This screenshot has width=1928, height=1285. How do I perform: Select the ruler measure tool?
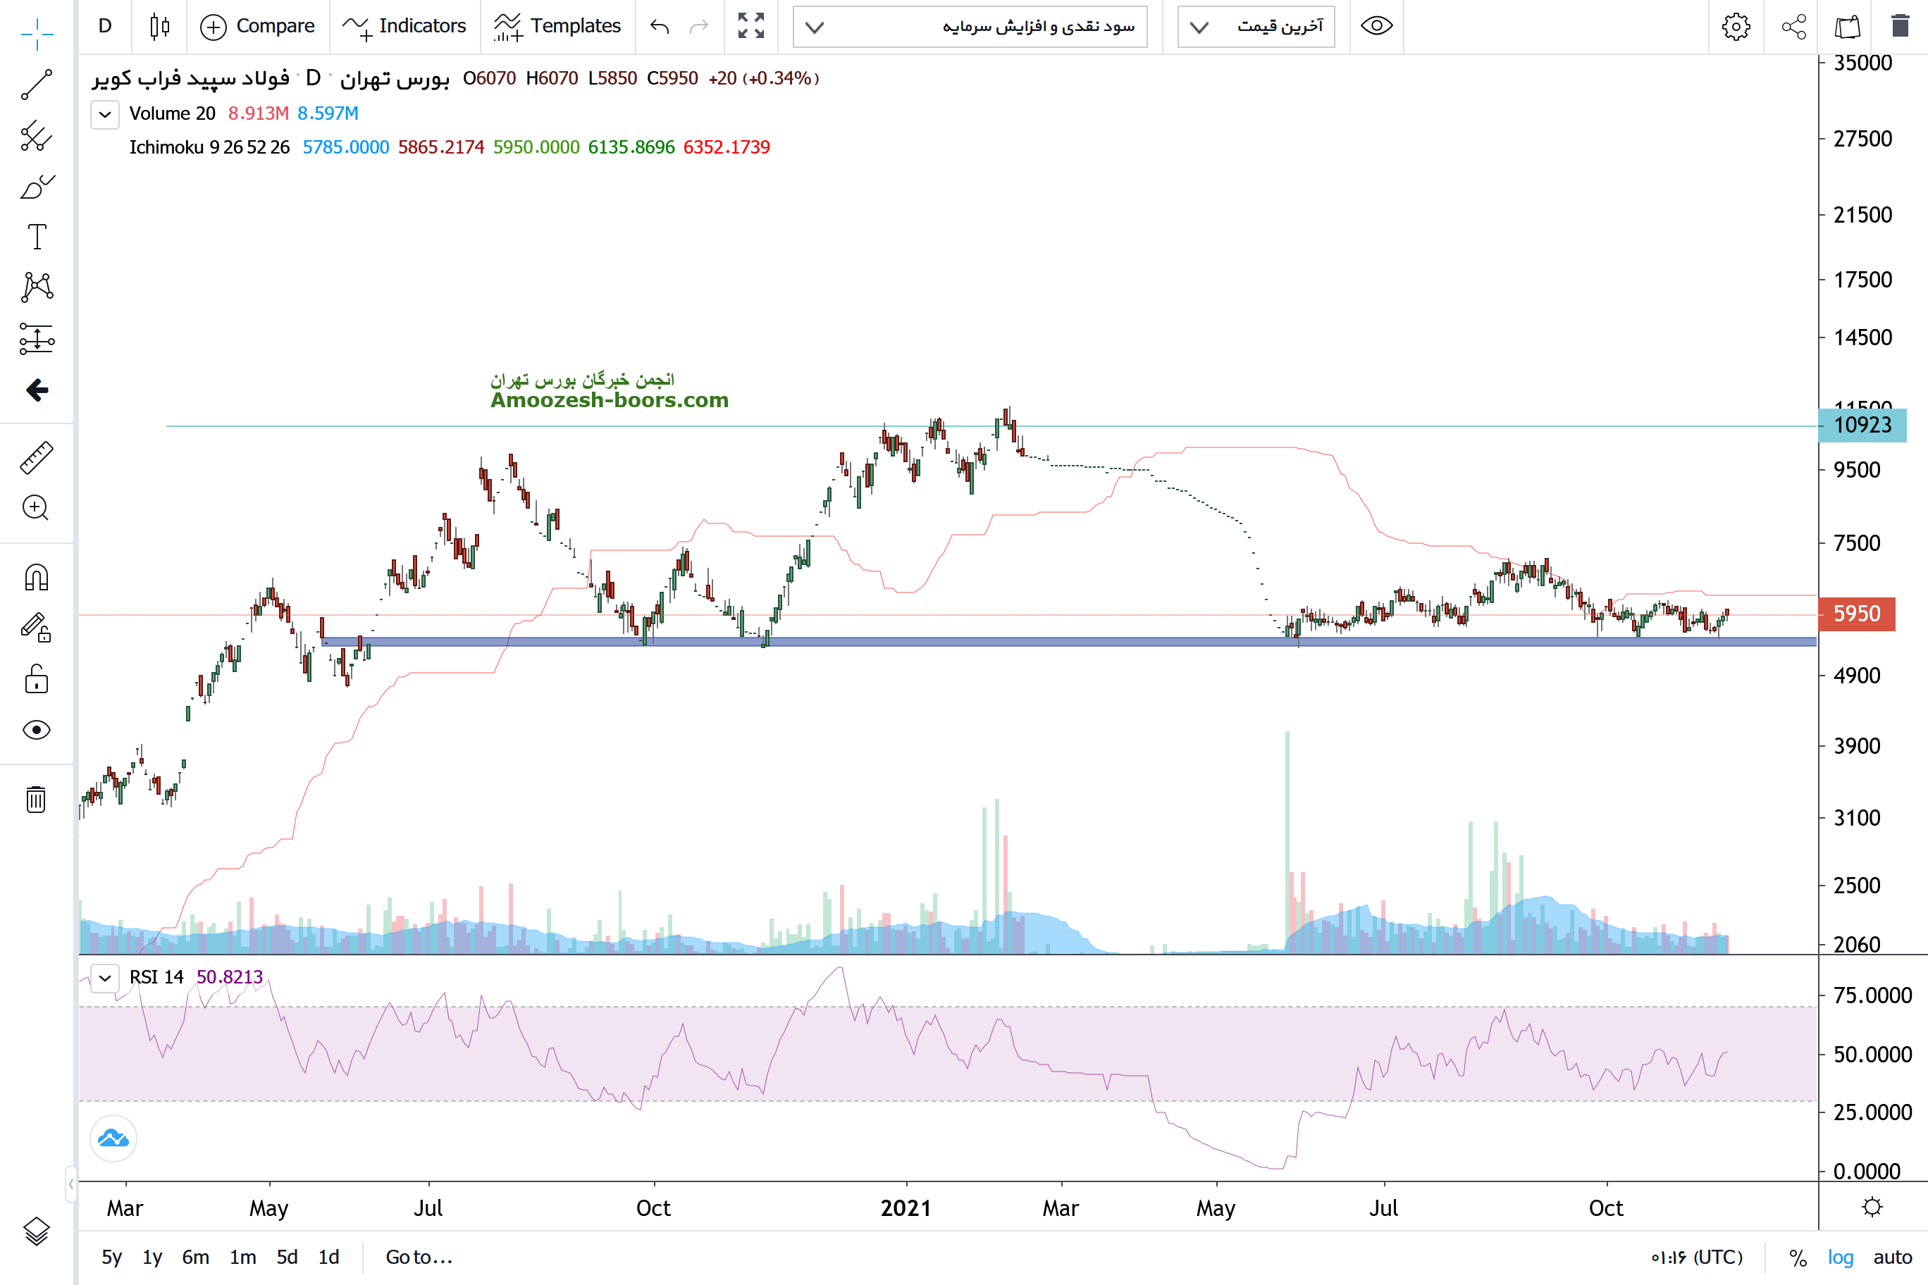(x=36, y=457)
